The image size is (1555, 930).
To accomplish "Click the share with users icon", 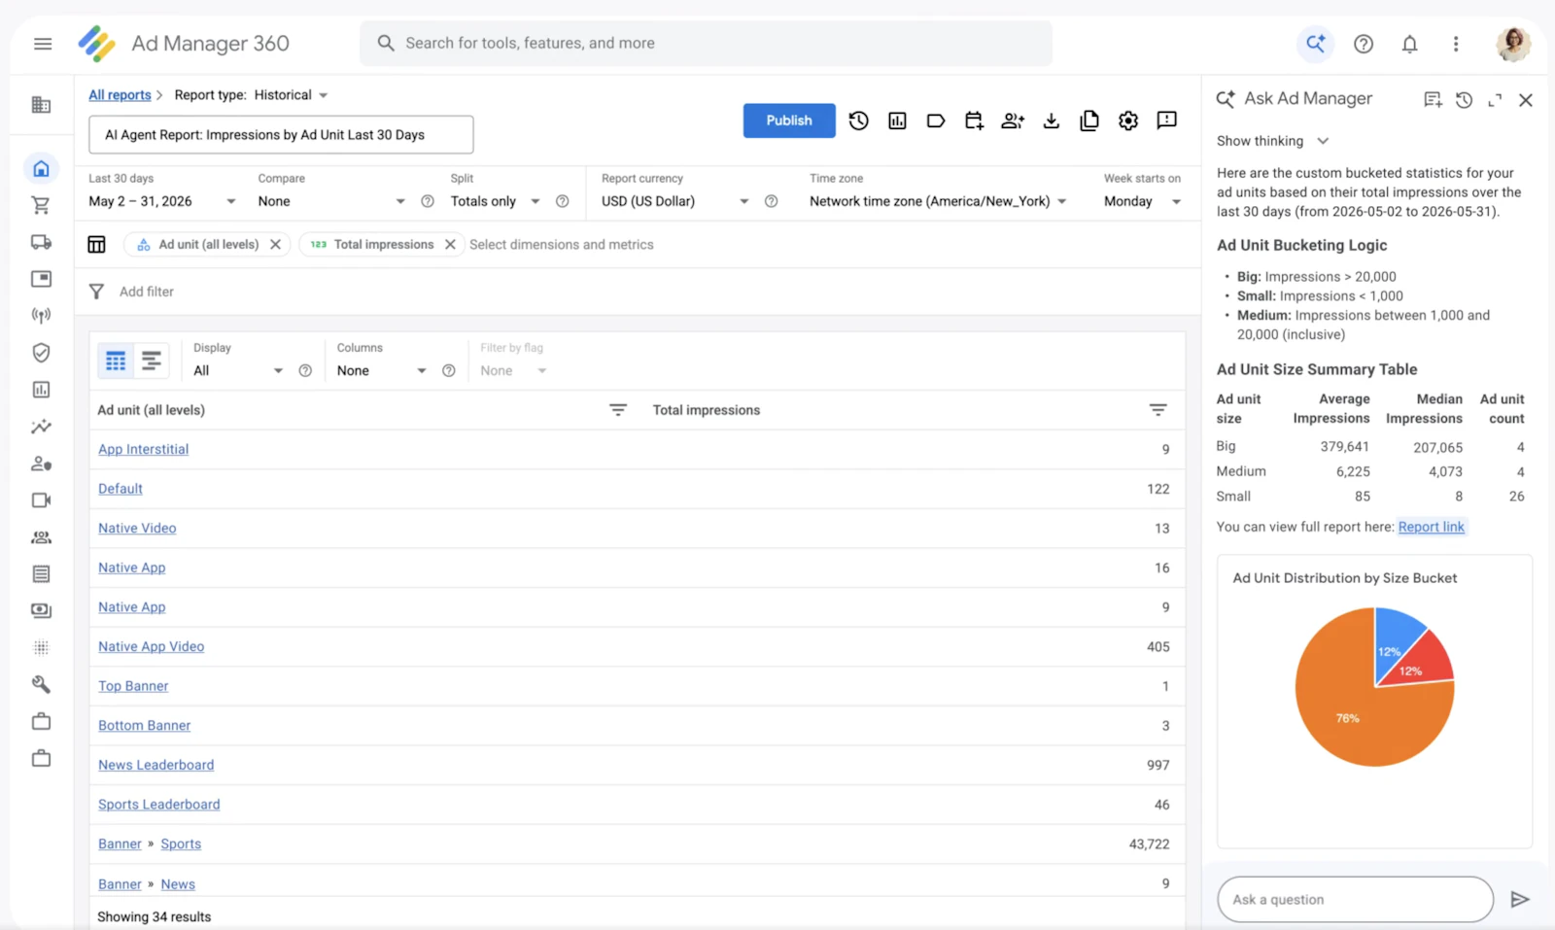I will (x=1013, y=121).
